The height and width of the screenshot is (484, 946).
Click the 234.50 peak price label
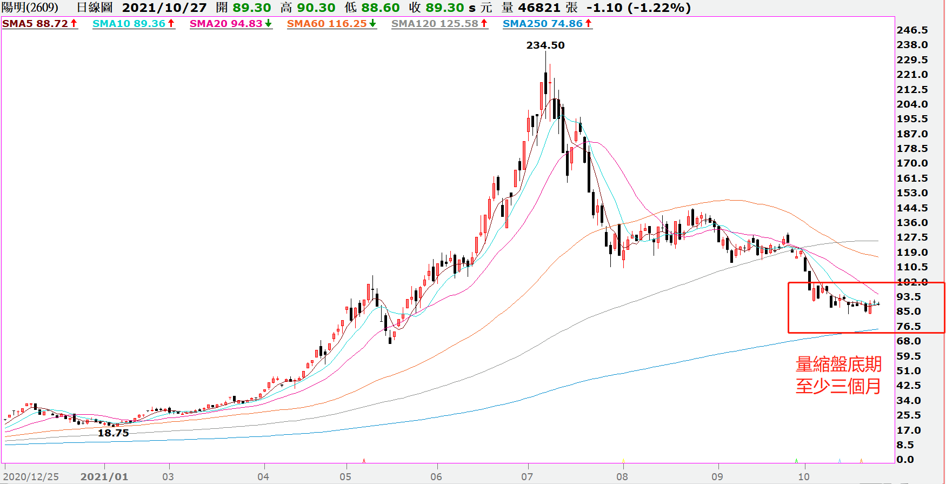tap(545, 45)
